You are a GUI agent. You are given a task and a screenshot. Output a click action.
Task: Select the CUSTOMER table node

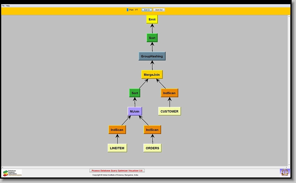click(x=170, y=111)
